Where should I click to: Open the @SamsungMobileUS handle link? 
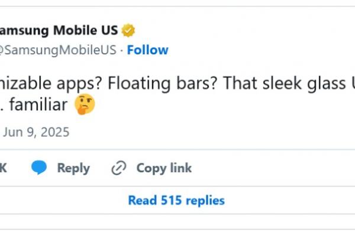pyautogui.click(x=58, y=50)
